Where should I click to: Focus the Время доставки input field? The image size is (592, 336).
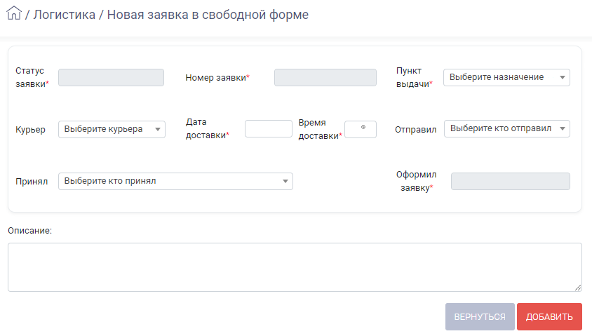pos(361,130)
